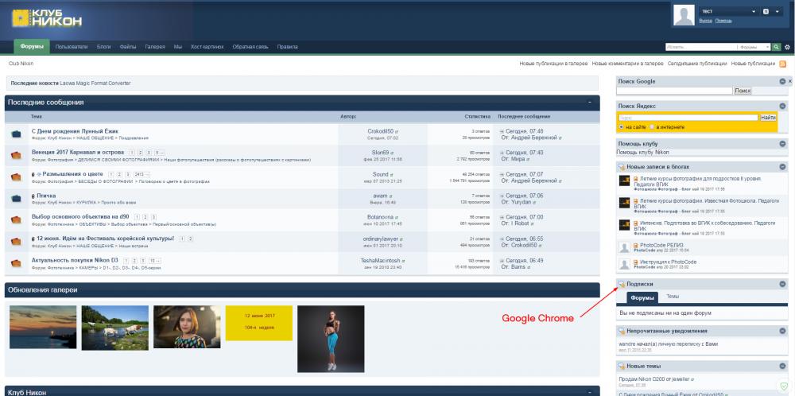Switch to Темы tab in Подписки
Image resolution: width=795 pixels, height=396 pixels.
[x=673, y=296]
